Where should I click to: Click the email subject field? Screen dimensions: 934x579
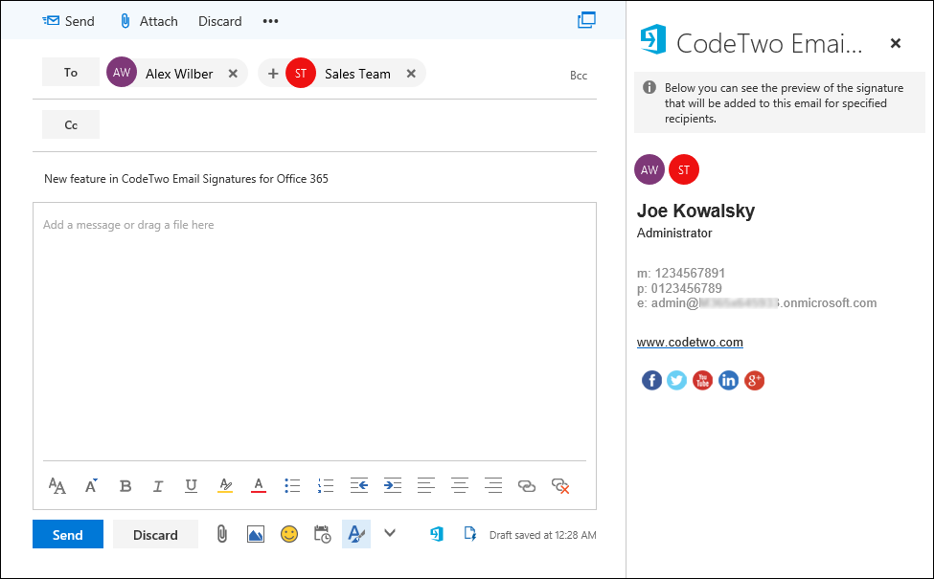[x=314, y=179]
